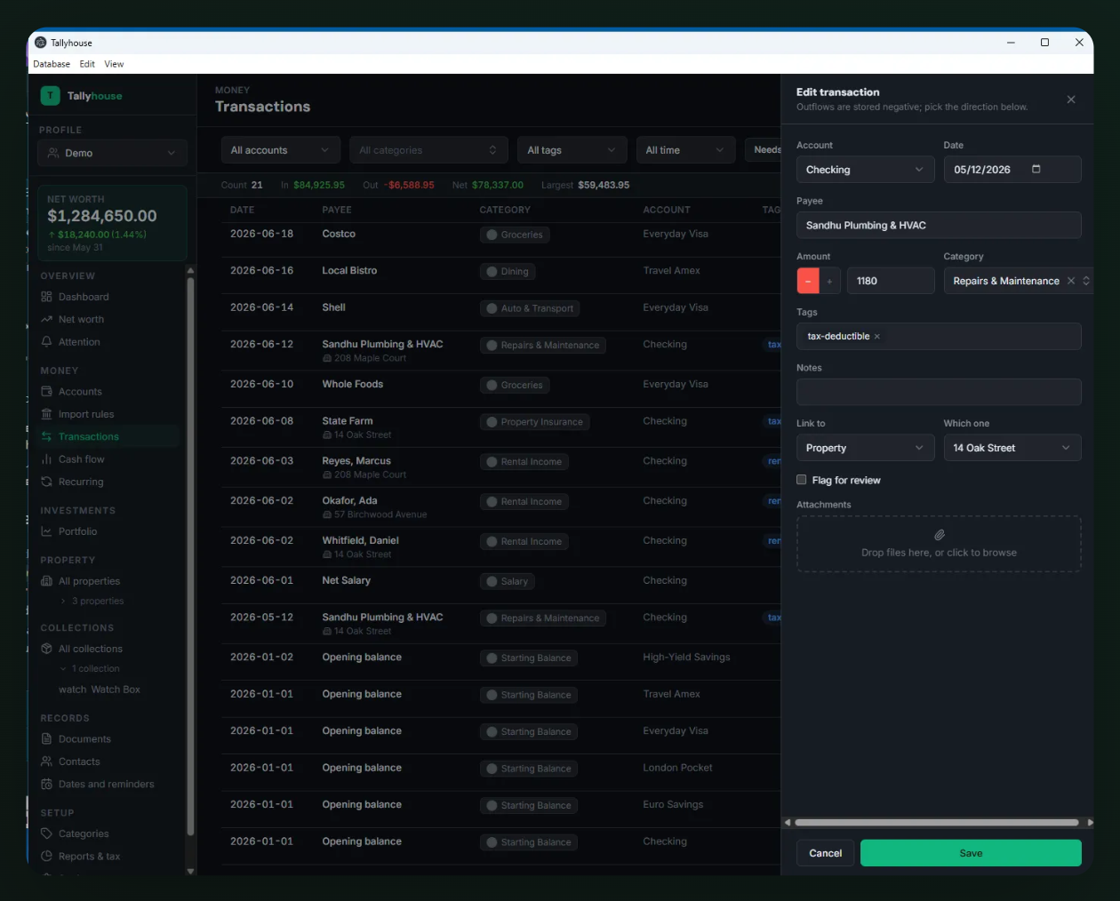
Task: Remove the tax-deductible tag
Action: 876,337
